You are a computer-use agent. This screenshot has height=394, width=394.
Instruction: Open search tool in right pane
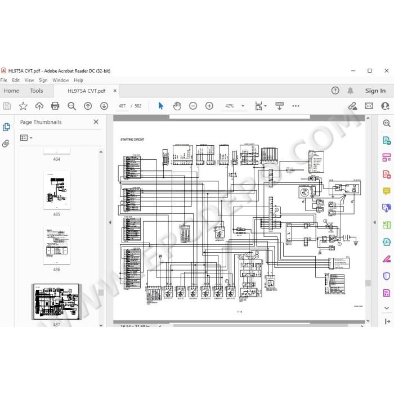tap(387, 123)
